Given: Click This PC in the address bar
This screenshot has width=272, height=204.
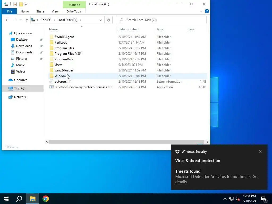Looking at the screenshot, I should (x=46, y=20).
